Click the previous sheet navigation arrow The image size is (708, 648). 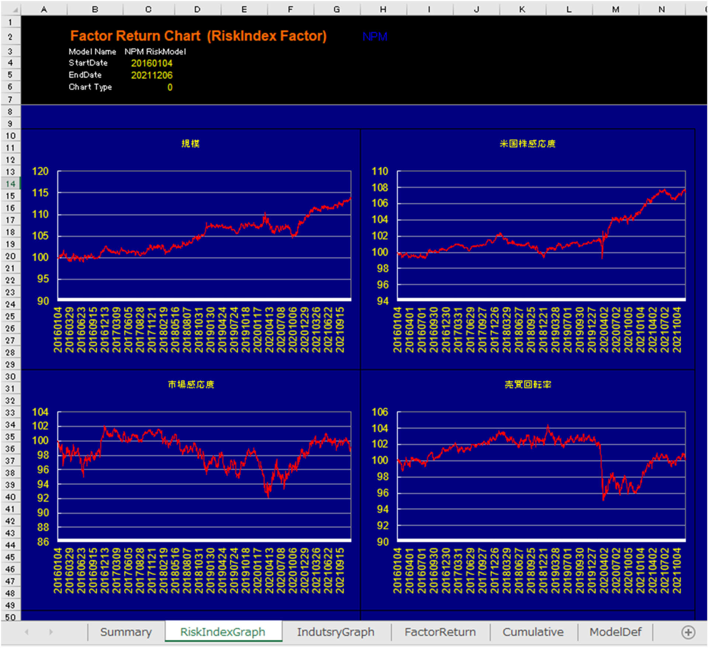coord(27,632)
